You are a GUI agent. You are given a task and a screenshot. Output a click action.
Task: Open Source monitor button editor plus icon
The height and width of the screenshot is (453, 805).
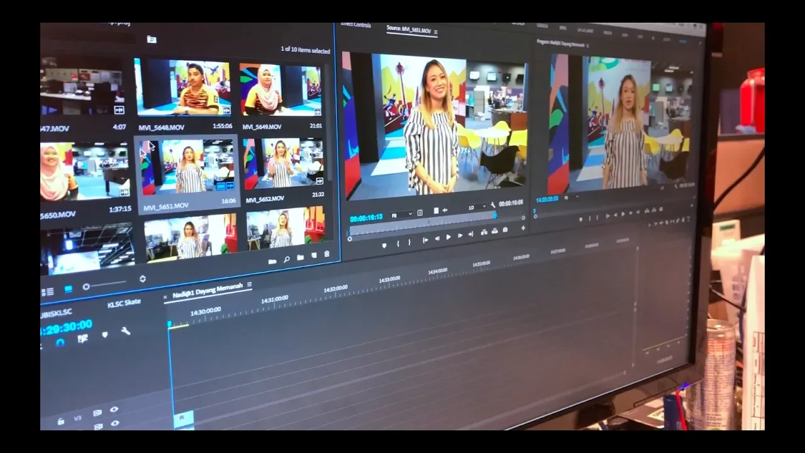(x=523, y=228)
